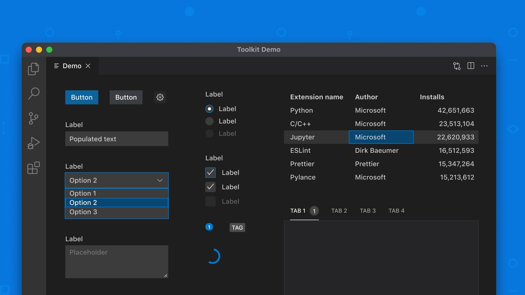Open the Run and Debug view
The width and height of the screenshot is (525, 295).
pos(33,143)
